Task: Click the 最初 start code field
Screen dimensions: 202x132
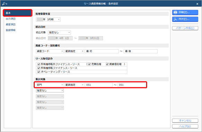Action: click(102, 51)
